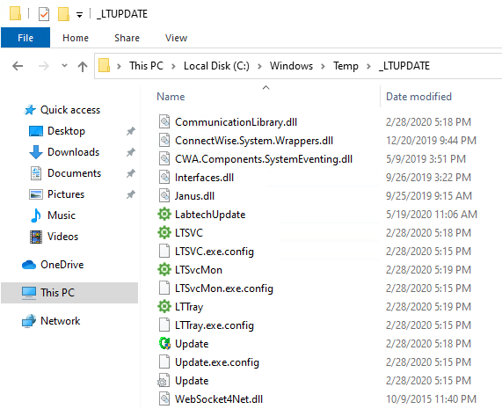Click the pin icon next to Documents

coord(131,173)
